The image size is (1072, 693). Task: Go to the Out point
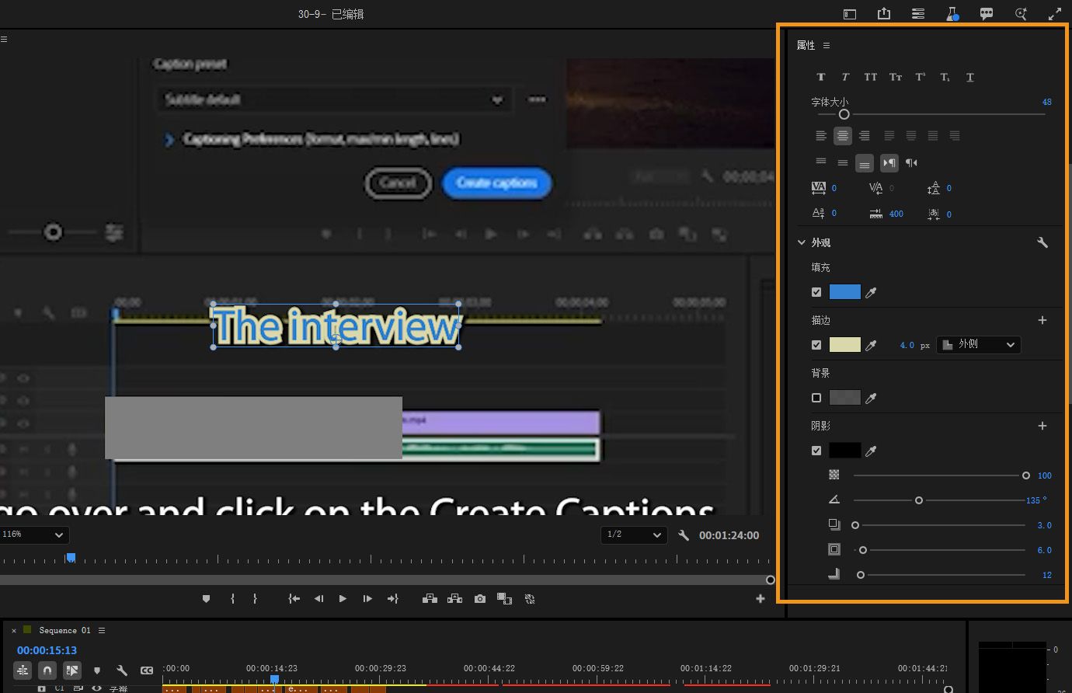[392, 599]
